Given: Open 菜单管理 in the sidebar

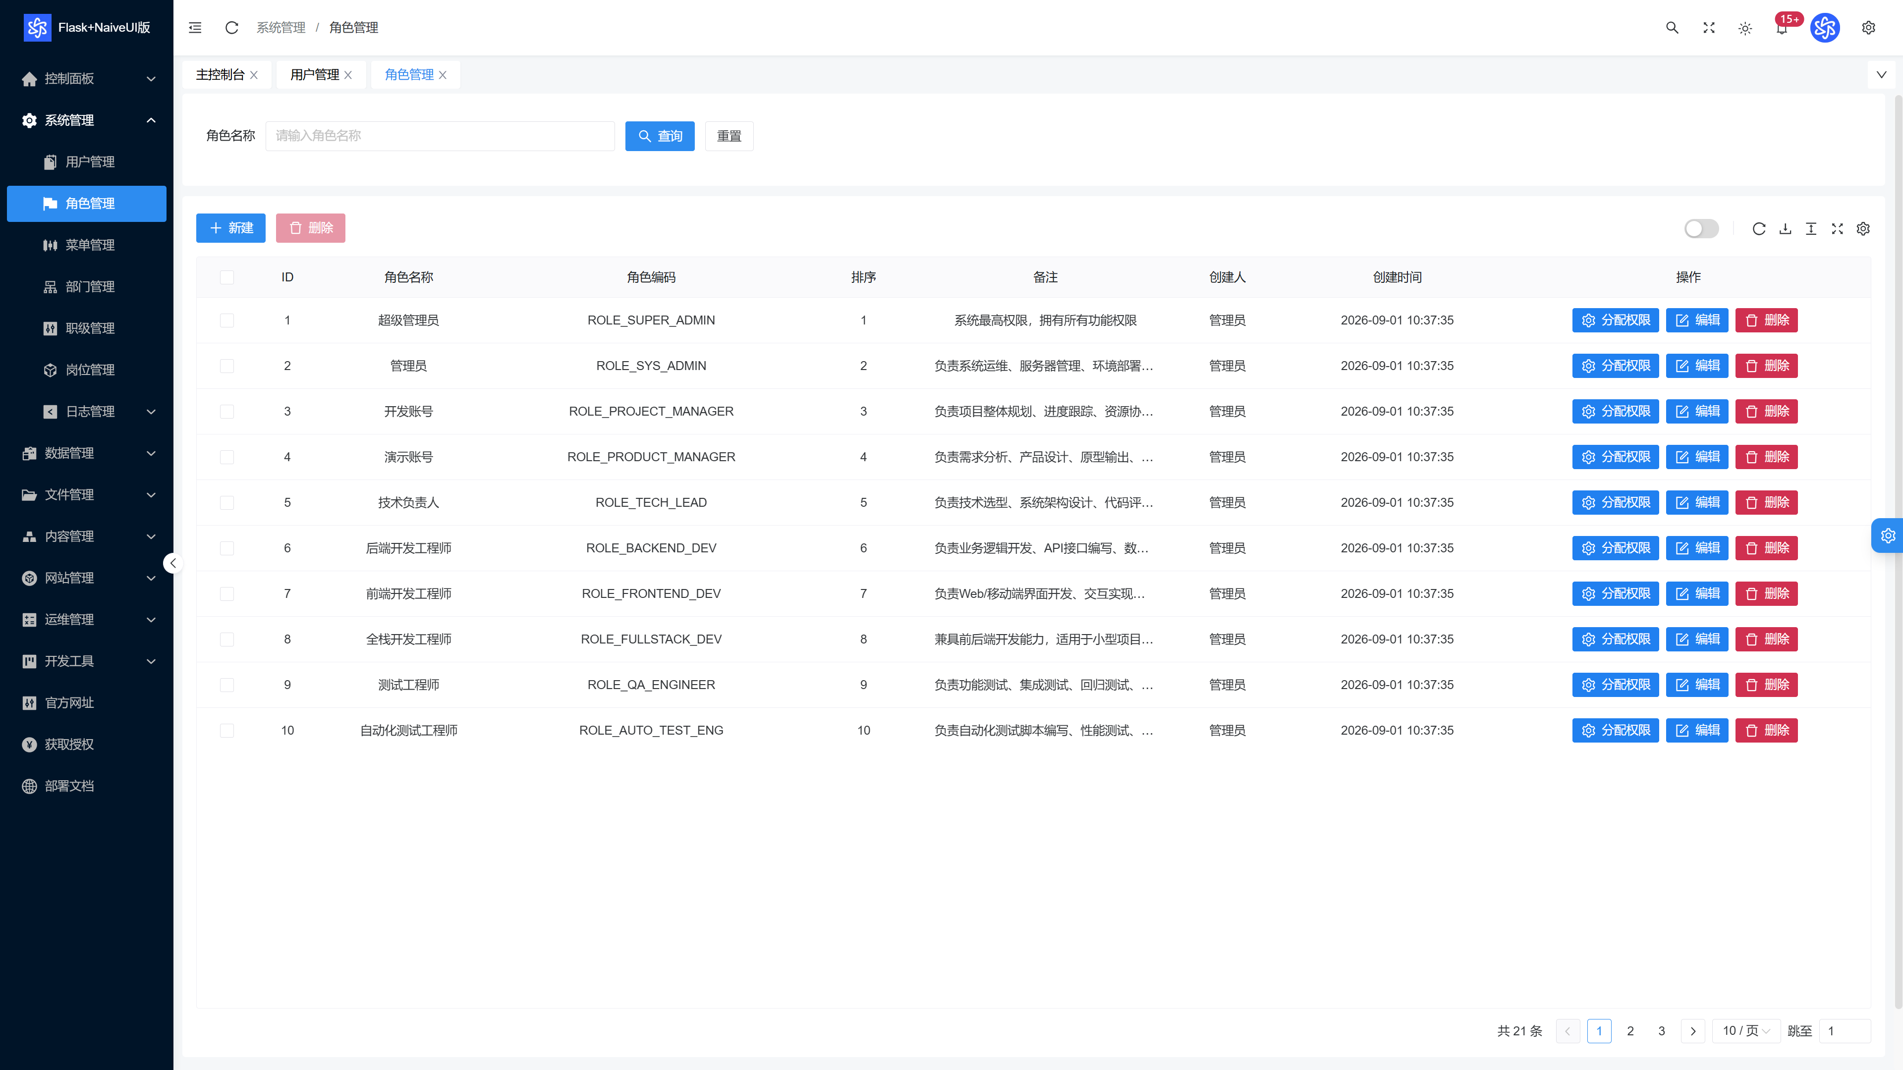Looking at the screenshot, I should (x=86, y=244).
